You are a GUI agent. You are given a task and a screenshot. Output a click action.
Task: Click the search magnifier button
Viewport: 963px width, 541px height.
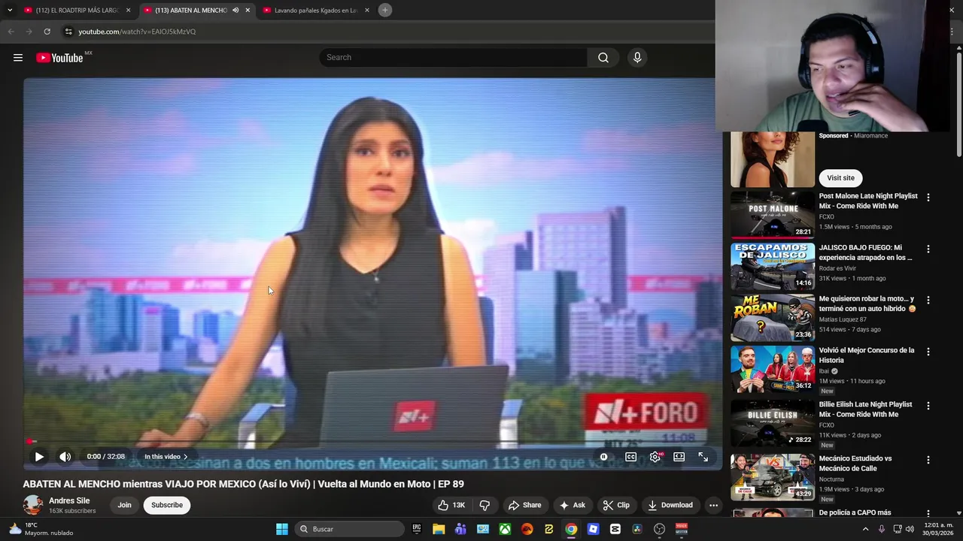pyautogui.click(x=603, y=58)
